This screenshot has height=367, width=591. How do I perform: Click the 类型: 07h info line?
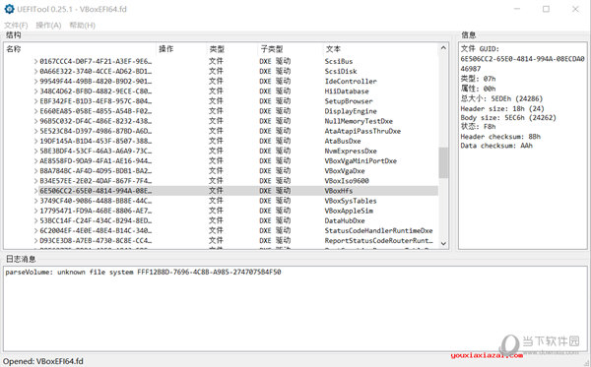point(478,79)
